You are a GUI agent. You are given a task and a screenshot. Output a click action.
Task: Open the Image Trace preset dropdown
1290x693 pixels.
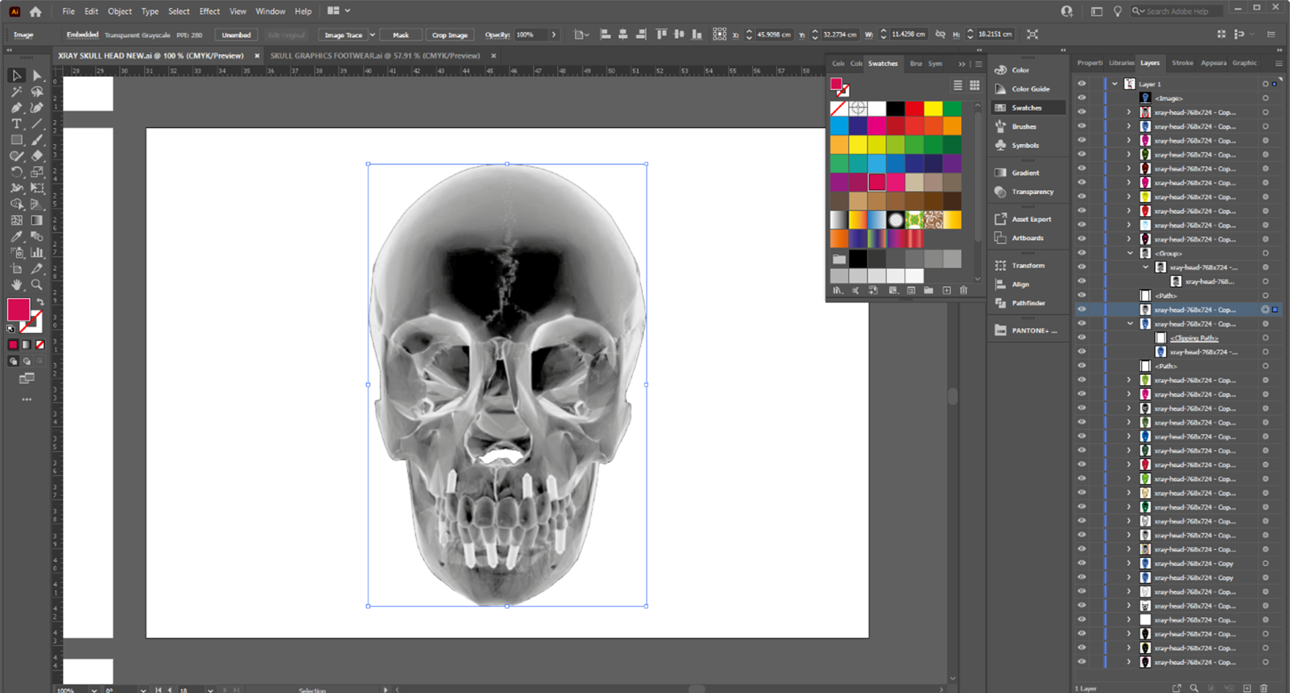(x=373, y=34)
